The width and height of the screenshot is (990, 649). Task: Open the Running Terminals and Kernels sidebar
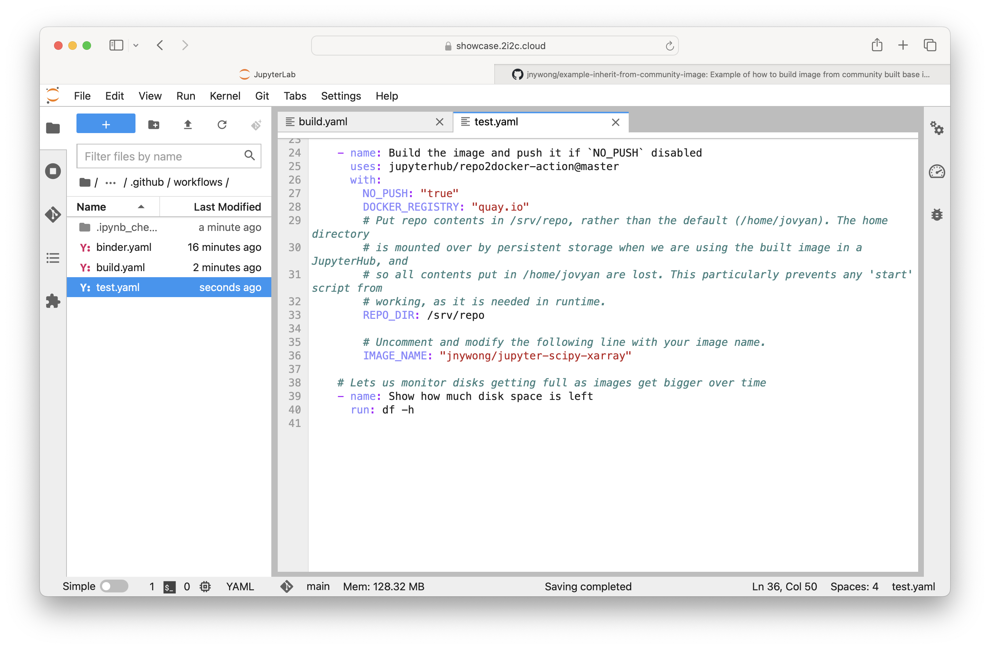[53, 171]
